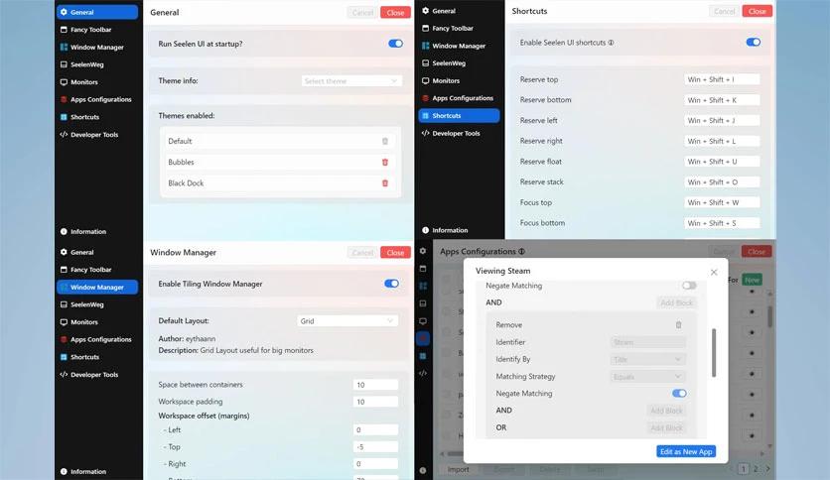Click the "Bubbles" theme name
Viewport: 830px width, 480px height.
[x=181, y=163]
